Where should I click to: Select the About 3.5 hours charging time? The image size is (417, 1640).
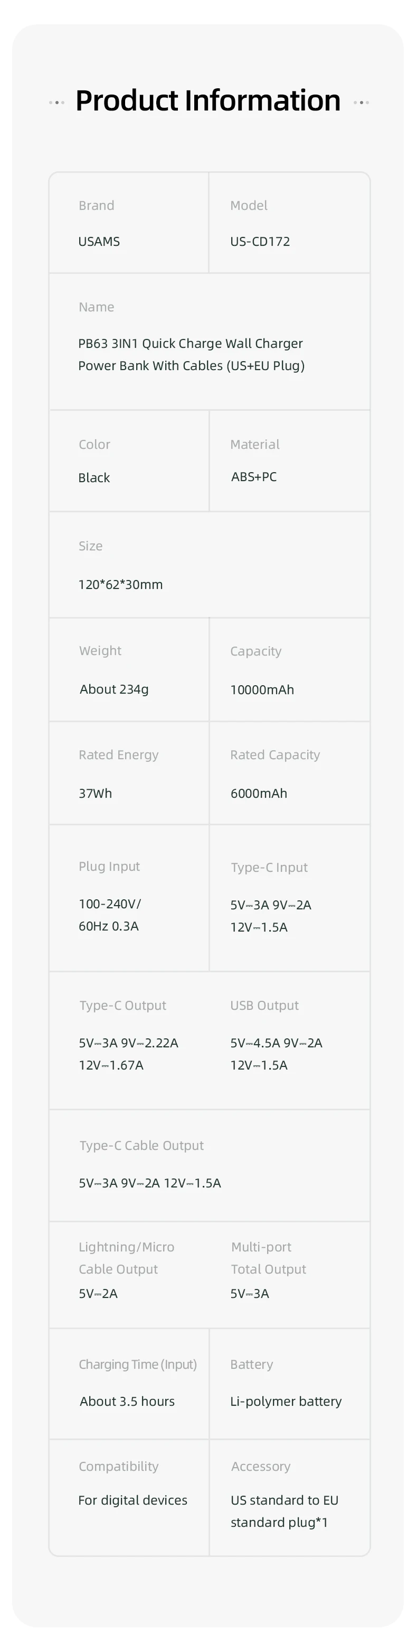click(x=127, y=1401)
